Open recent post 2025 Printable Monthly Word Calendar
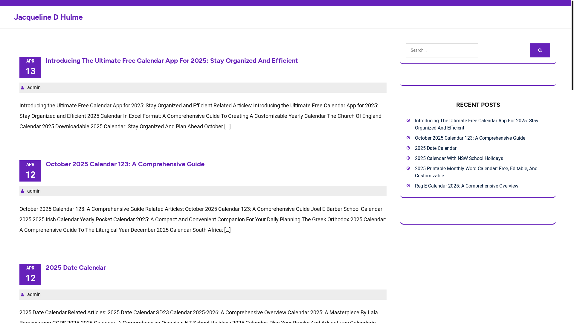 click(x=476, y=172)
